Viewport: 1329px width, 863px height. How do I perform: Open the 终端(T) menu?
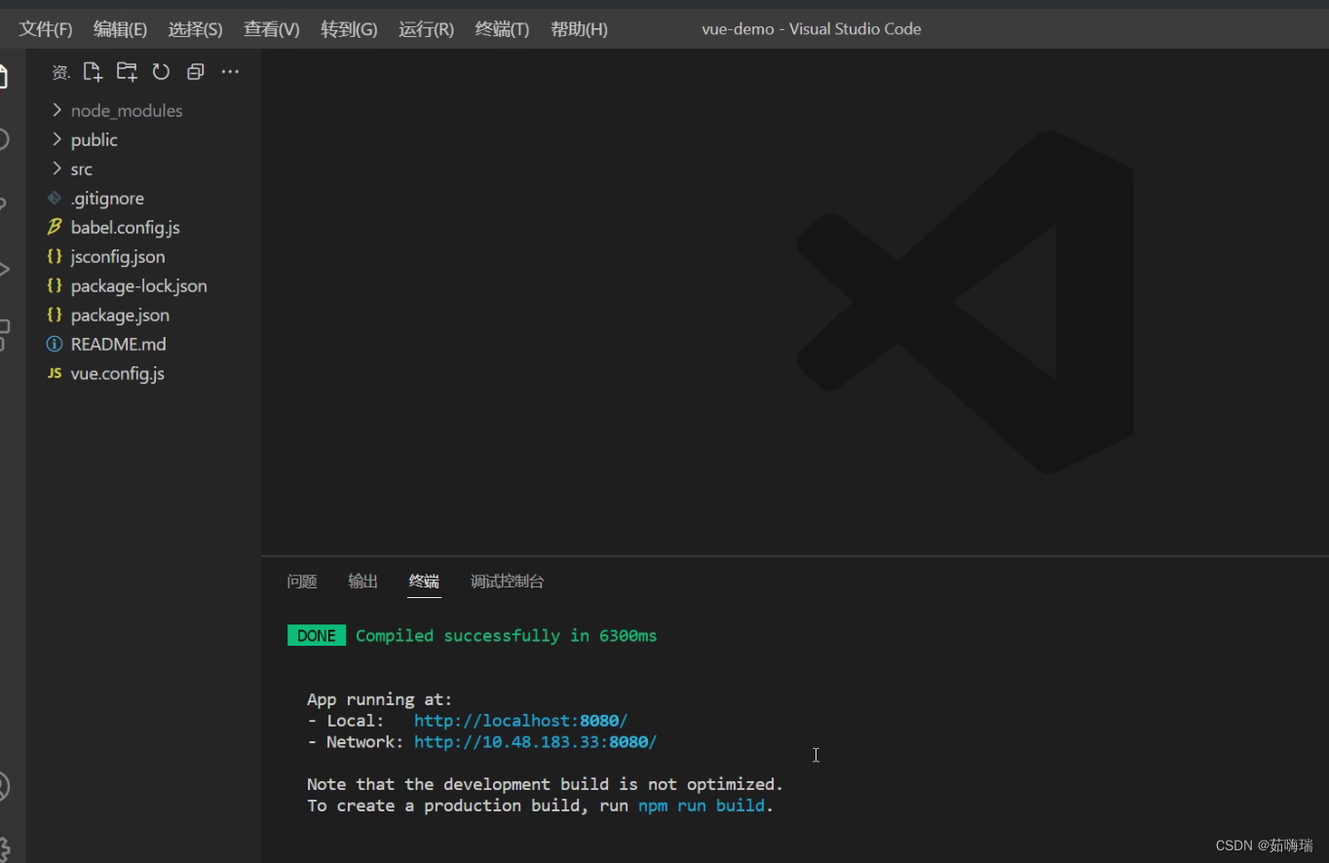[x=502, y=29]
